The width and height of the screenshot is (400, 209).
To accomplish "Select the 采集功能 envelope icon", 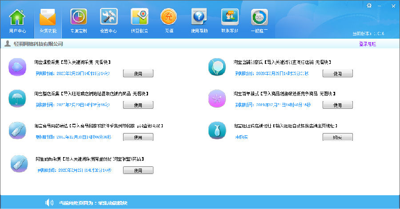I will 48,17.
